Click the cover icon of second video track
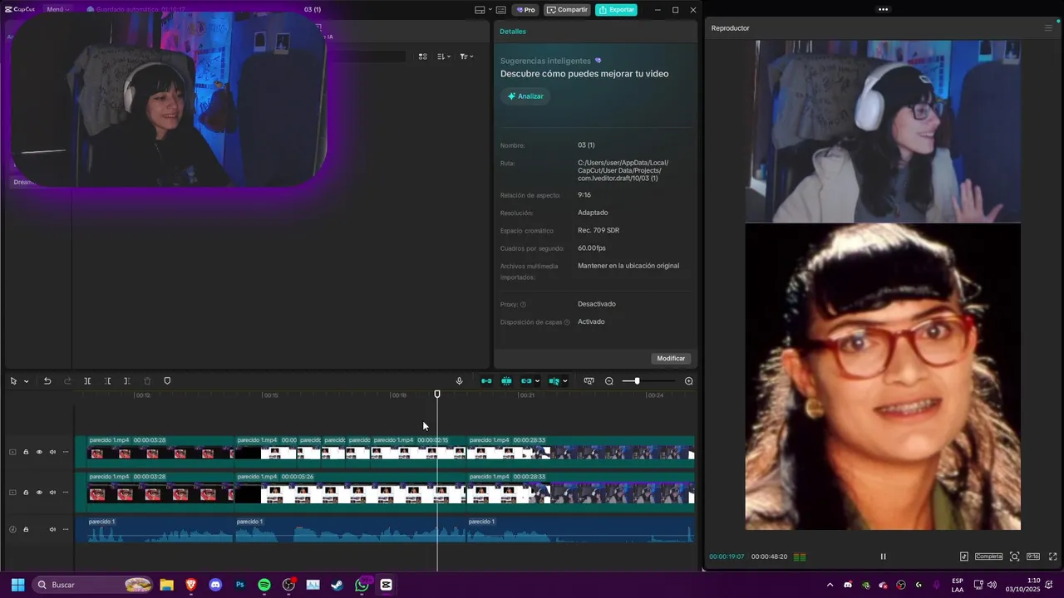The width and height of the screenshot is (1064, 598). coord(12,493)
